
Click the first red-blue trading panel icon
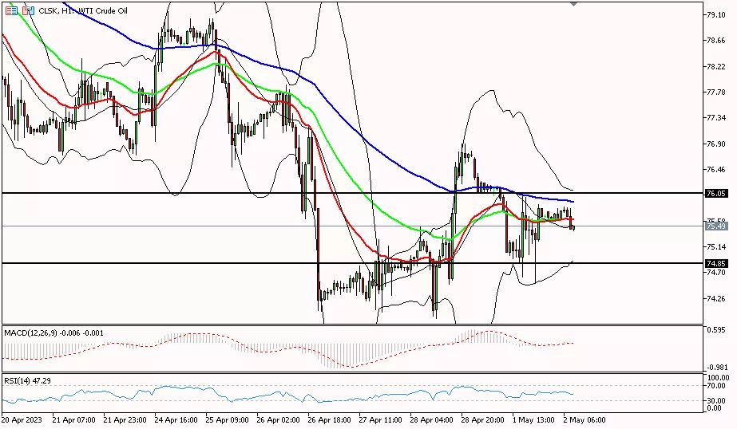pos(11,10)
